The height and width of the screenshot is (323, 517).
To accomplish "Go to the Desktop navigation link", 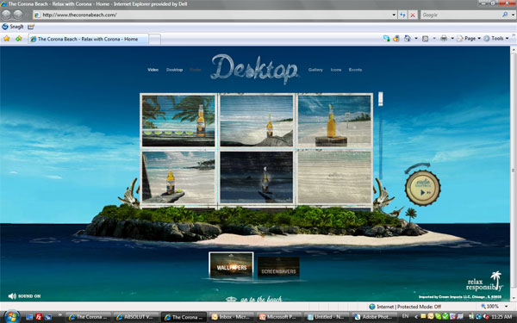I will point(174,70).
